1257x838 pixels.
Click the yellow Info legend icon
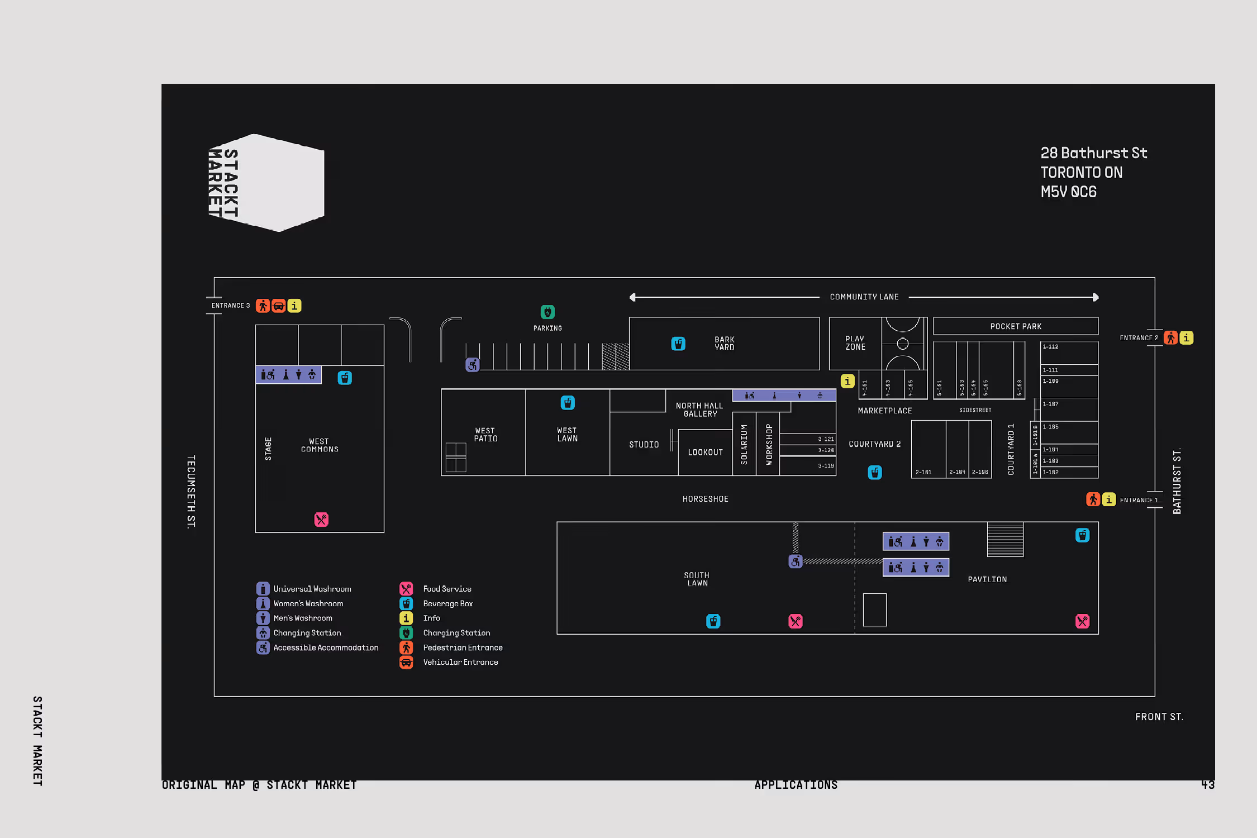pyautogui.click(x=407, y=618)
